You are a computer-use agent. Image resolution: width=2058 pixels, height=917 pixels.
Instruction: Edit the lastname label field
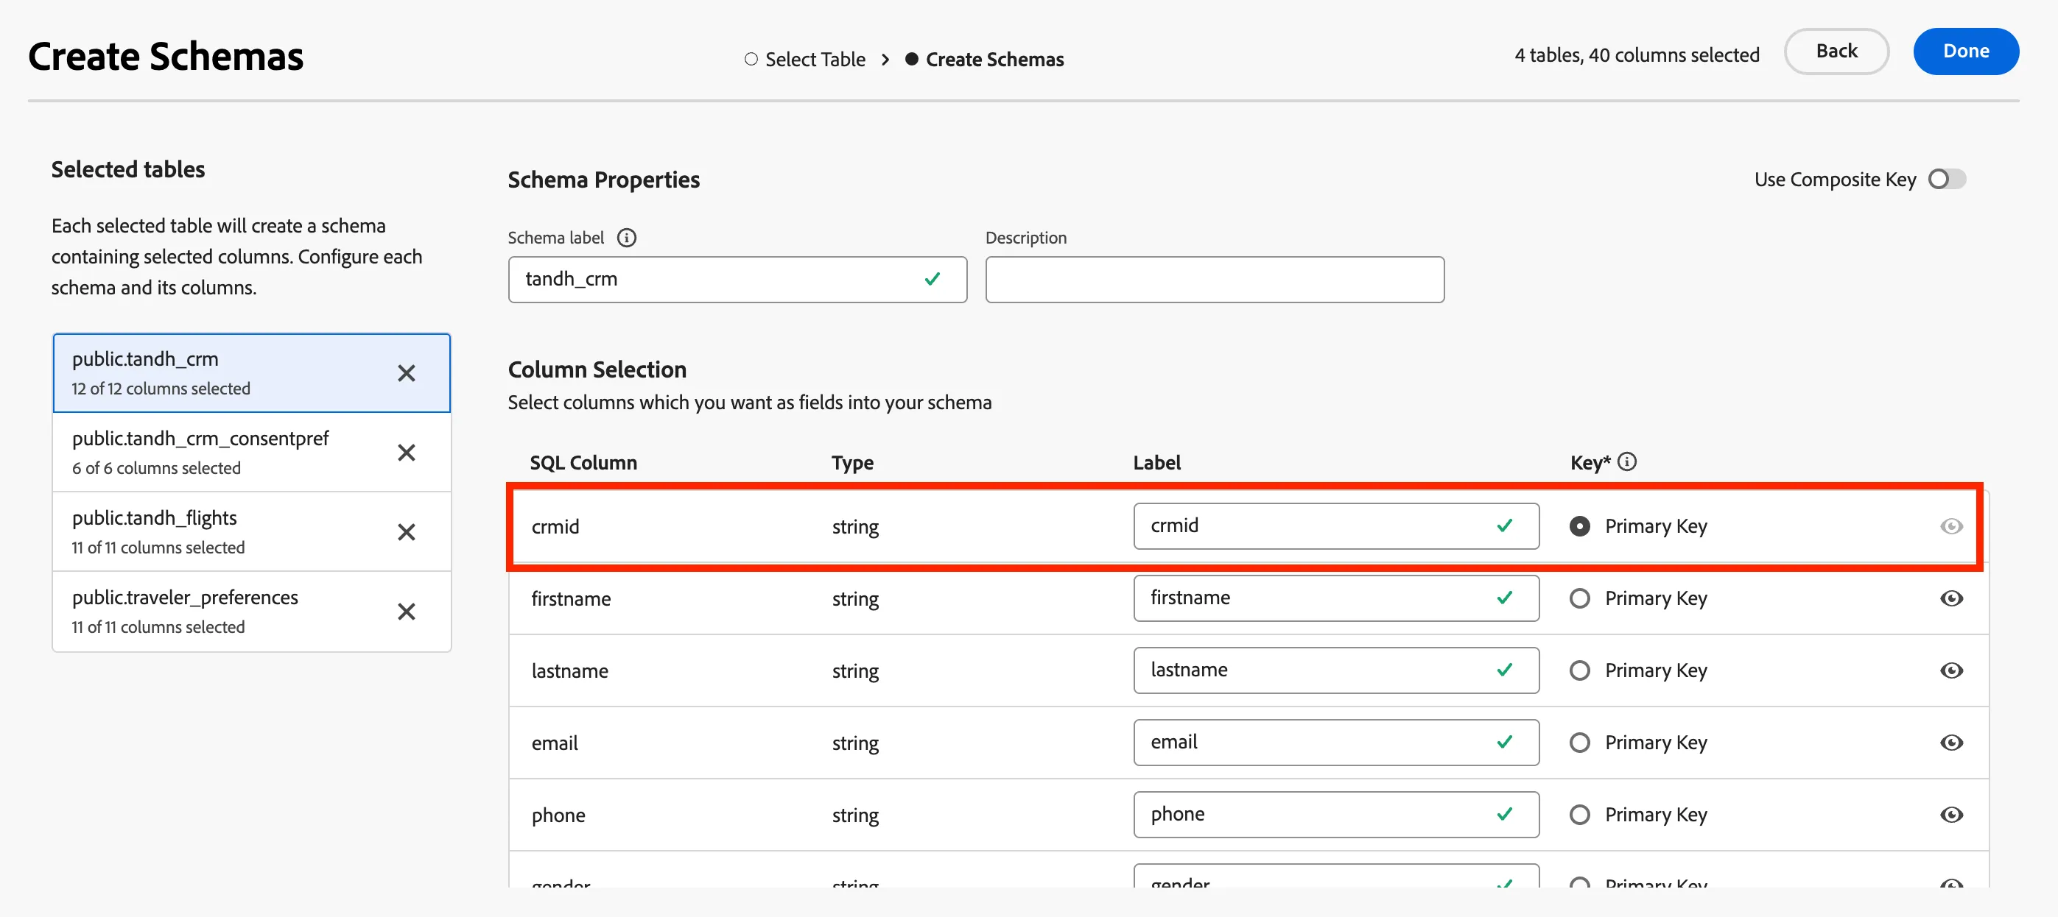1335,670
